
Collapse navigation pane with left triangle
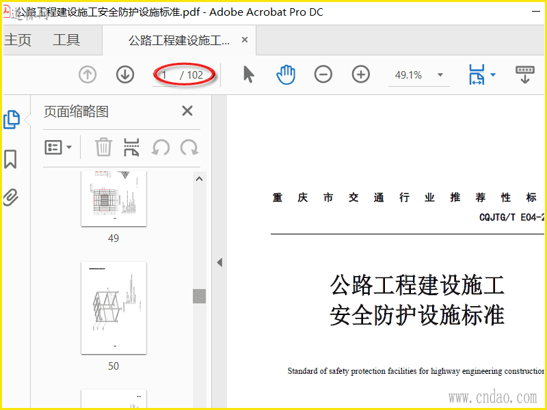(219, 262)
